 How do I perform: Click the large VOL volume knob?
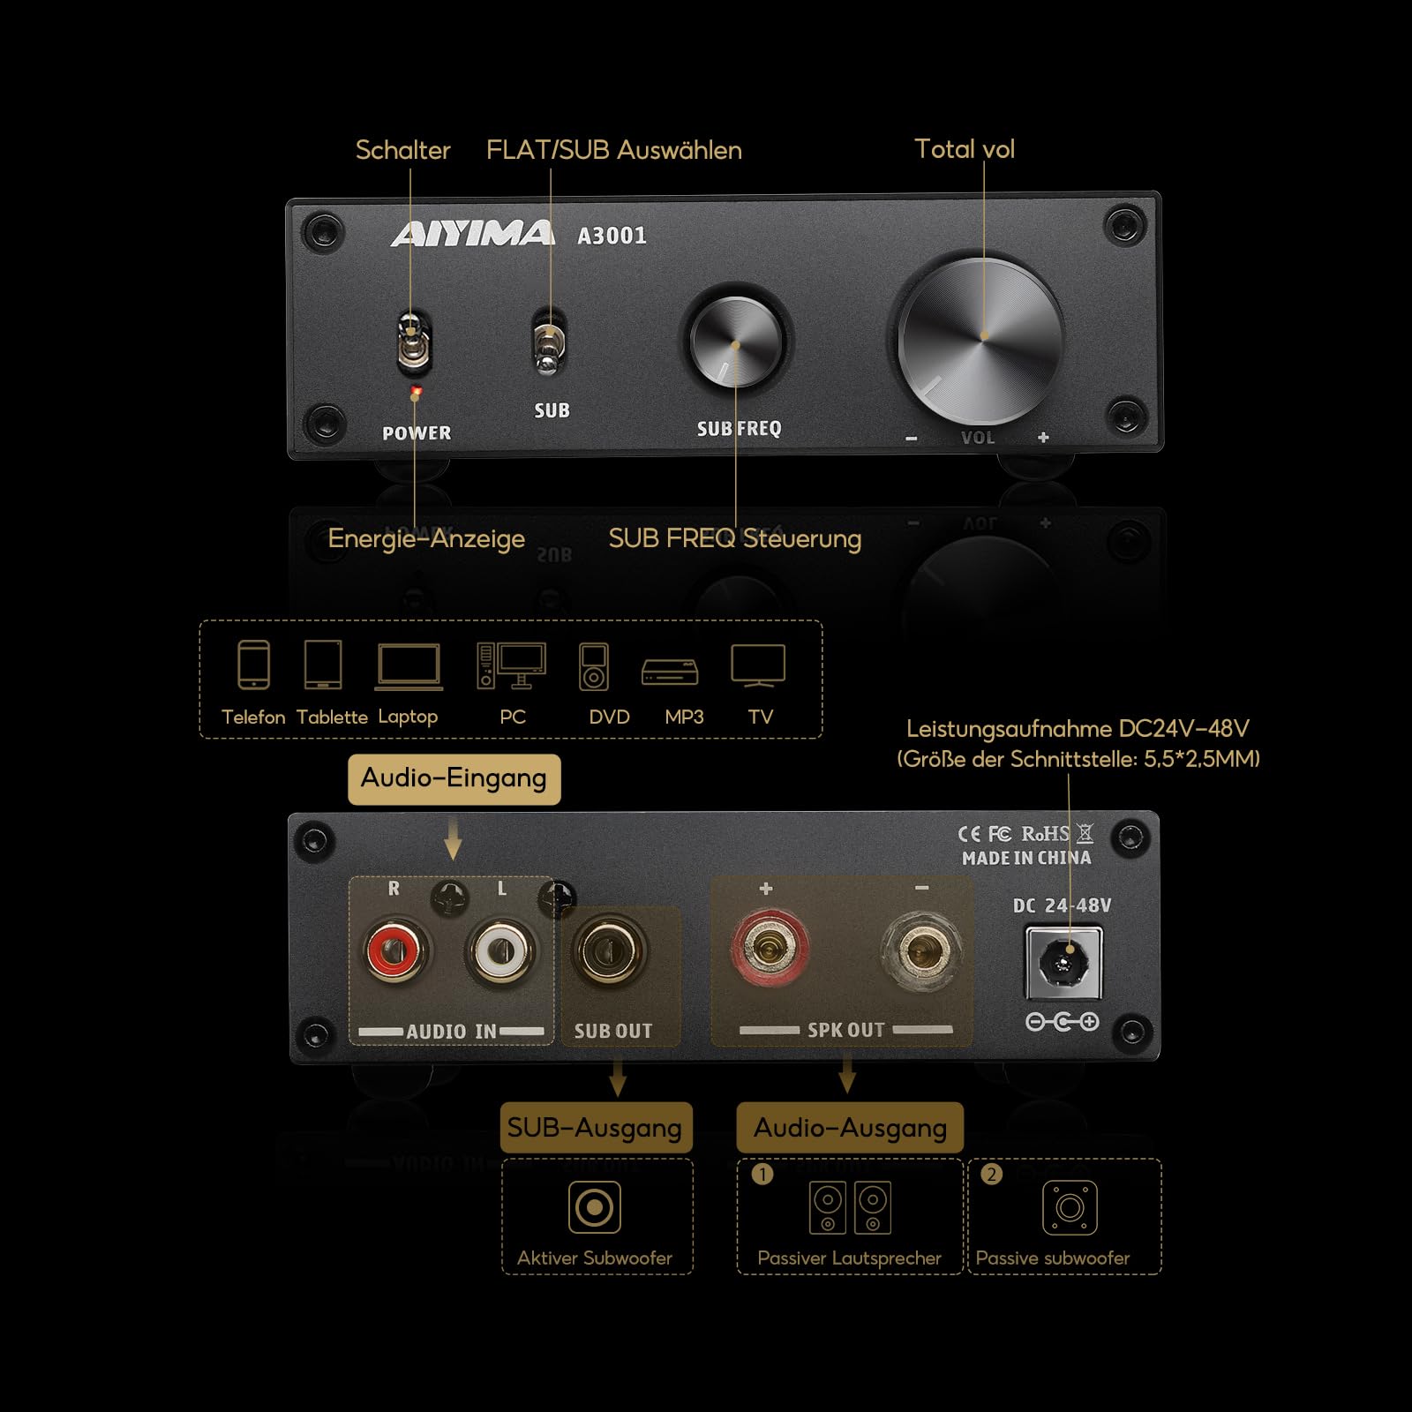click(x=981, y=340)
